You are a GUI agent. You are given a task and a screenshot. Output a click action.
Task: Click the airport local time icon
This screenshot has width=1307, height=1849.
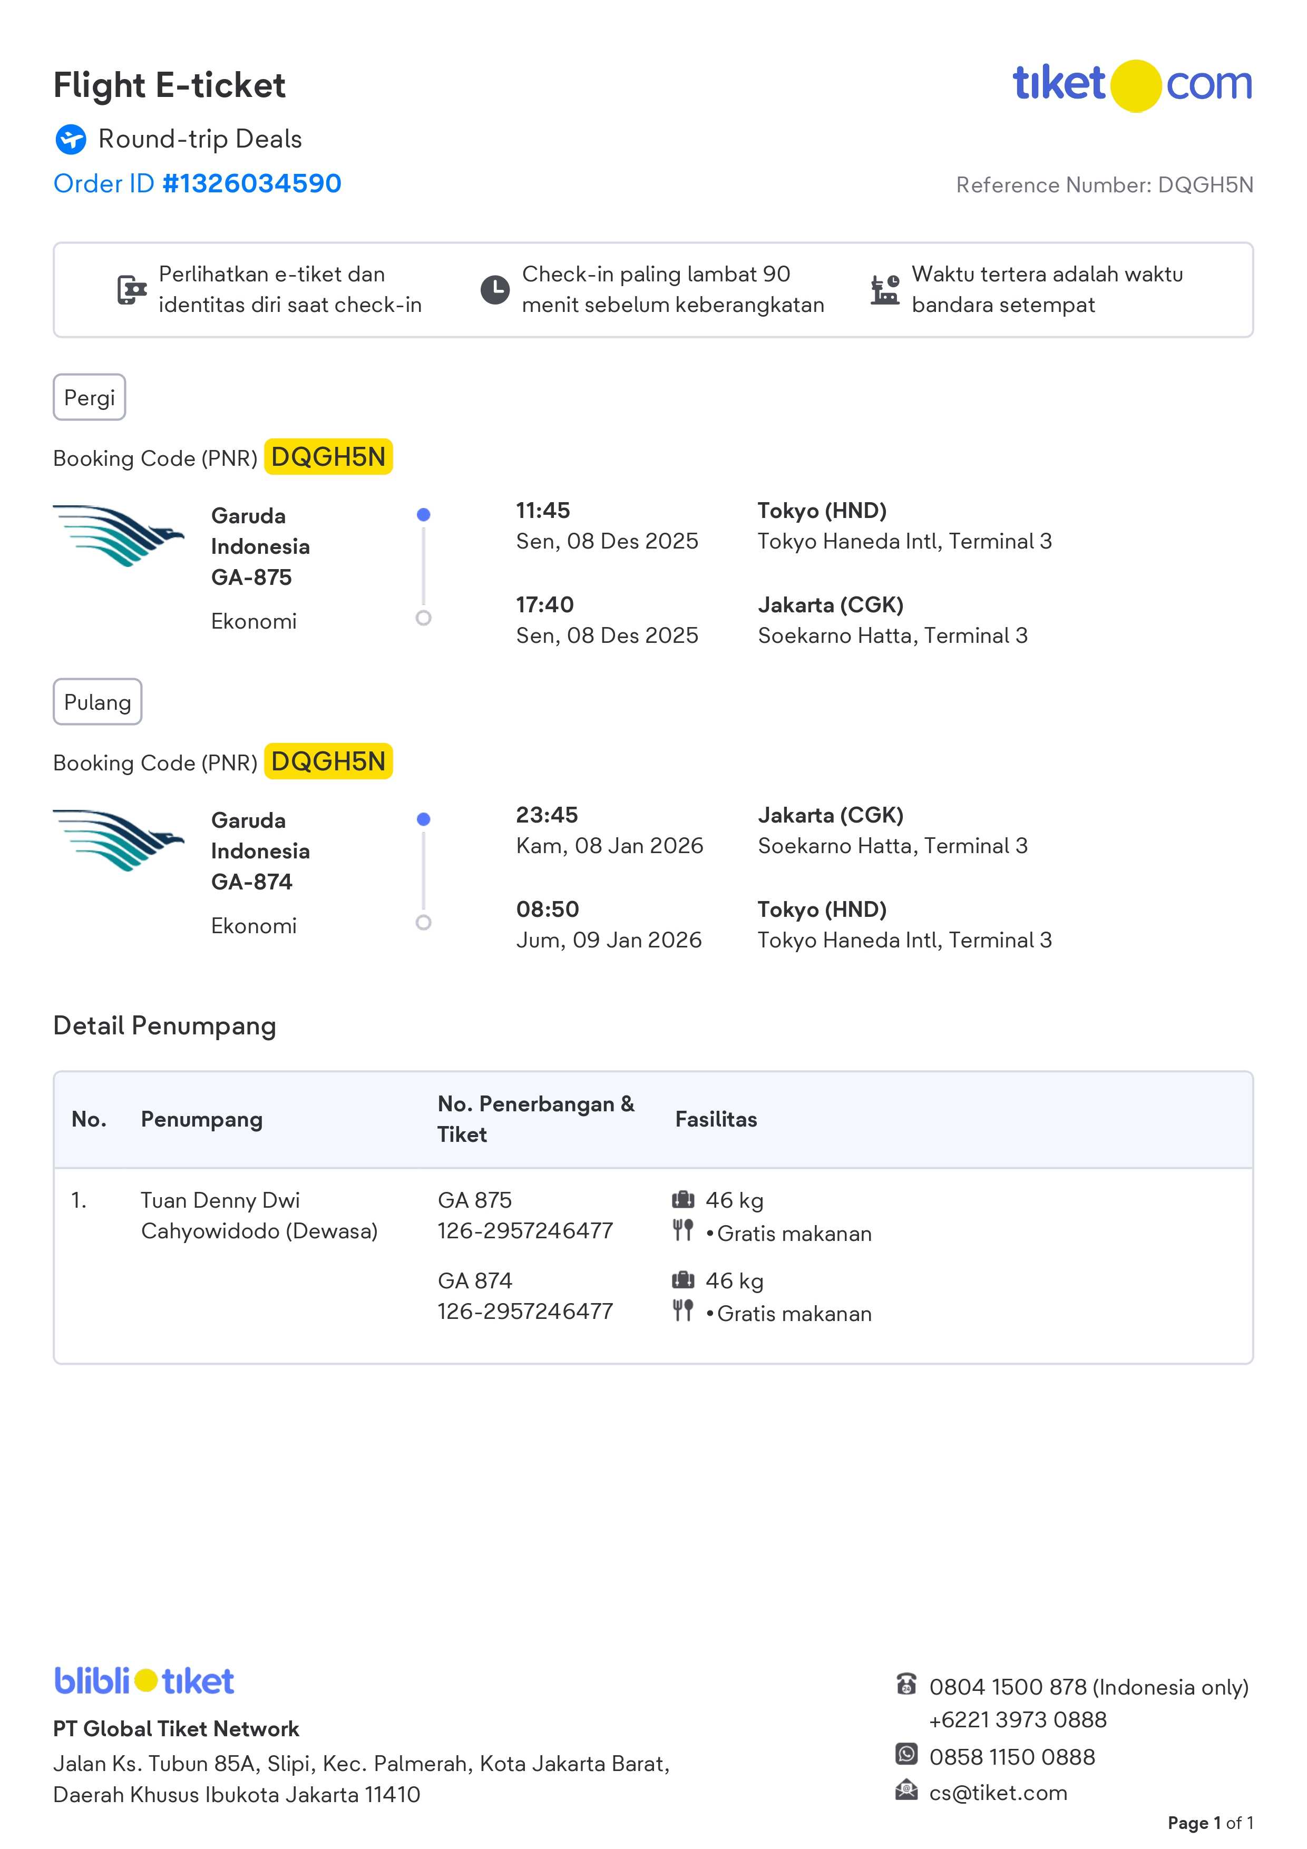[885, 290]
